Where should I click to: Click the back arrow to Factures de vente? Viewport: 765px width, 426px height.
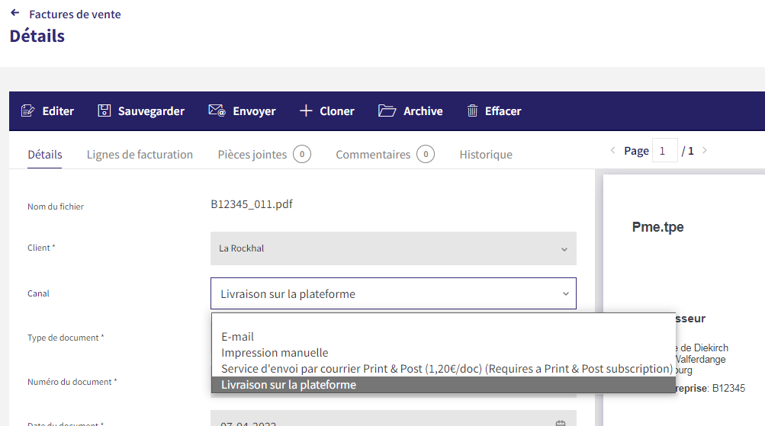point(15,13)
